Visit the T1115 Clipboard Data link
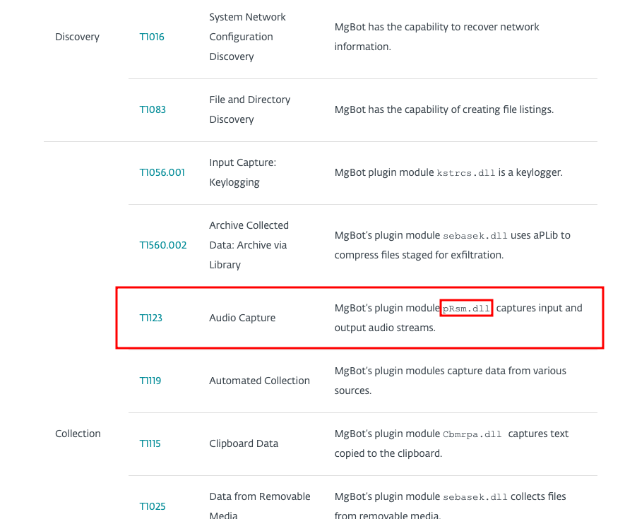 point(150,443)
